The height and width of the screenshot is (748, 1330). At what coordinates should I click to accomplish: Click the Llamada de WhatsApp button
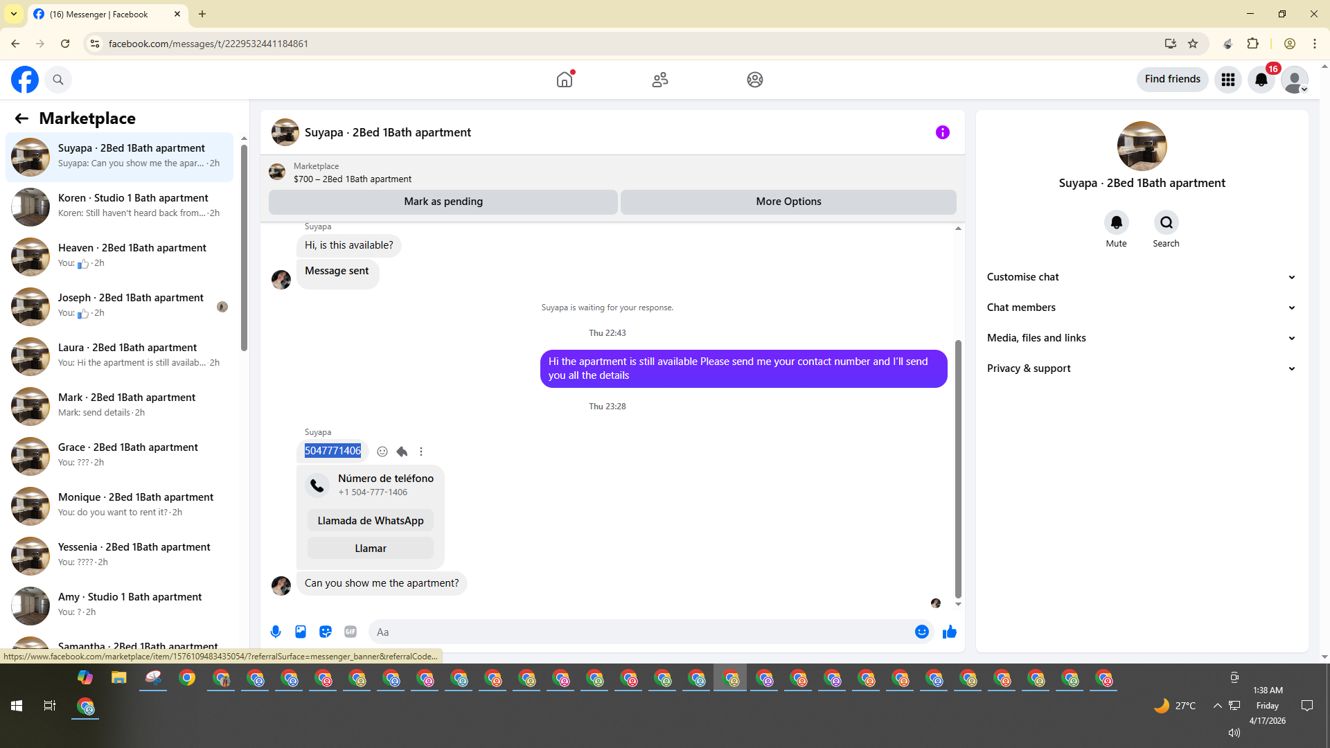tap(371, 521)
